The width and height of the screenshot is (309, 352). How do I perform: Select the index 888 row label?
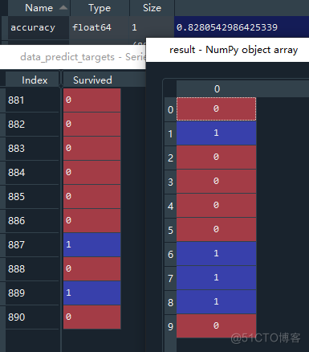click(x=32, y=269)
